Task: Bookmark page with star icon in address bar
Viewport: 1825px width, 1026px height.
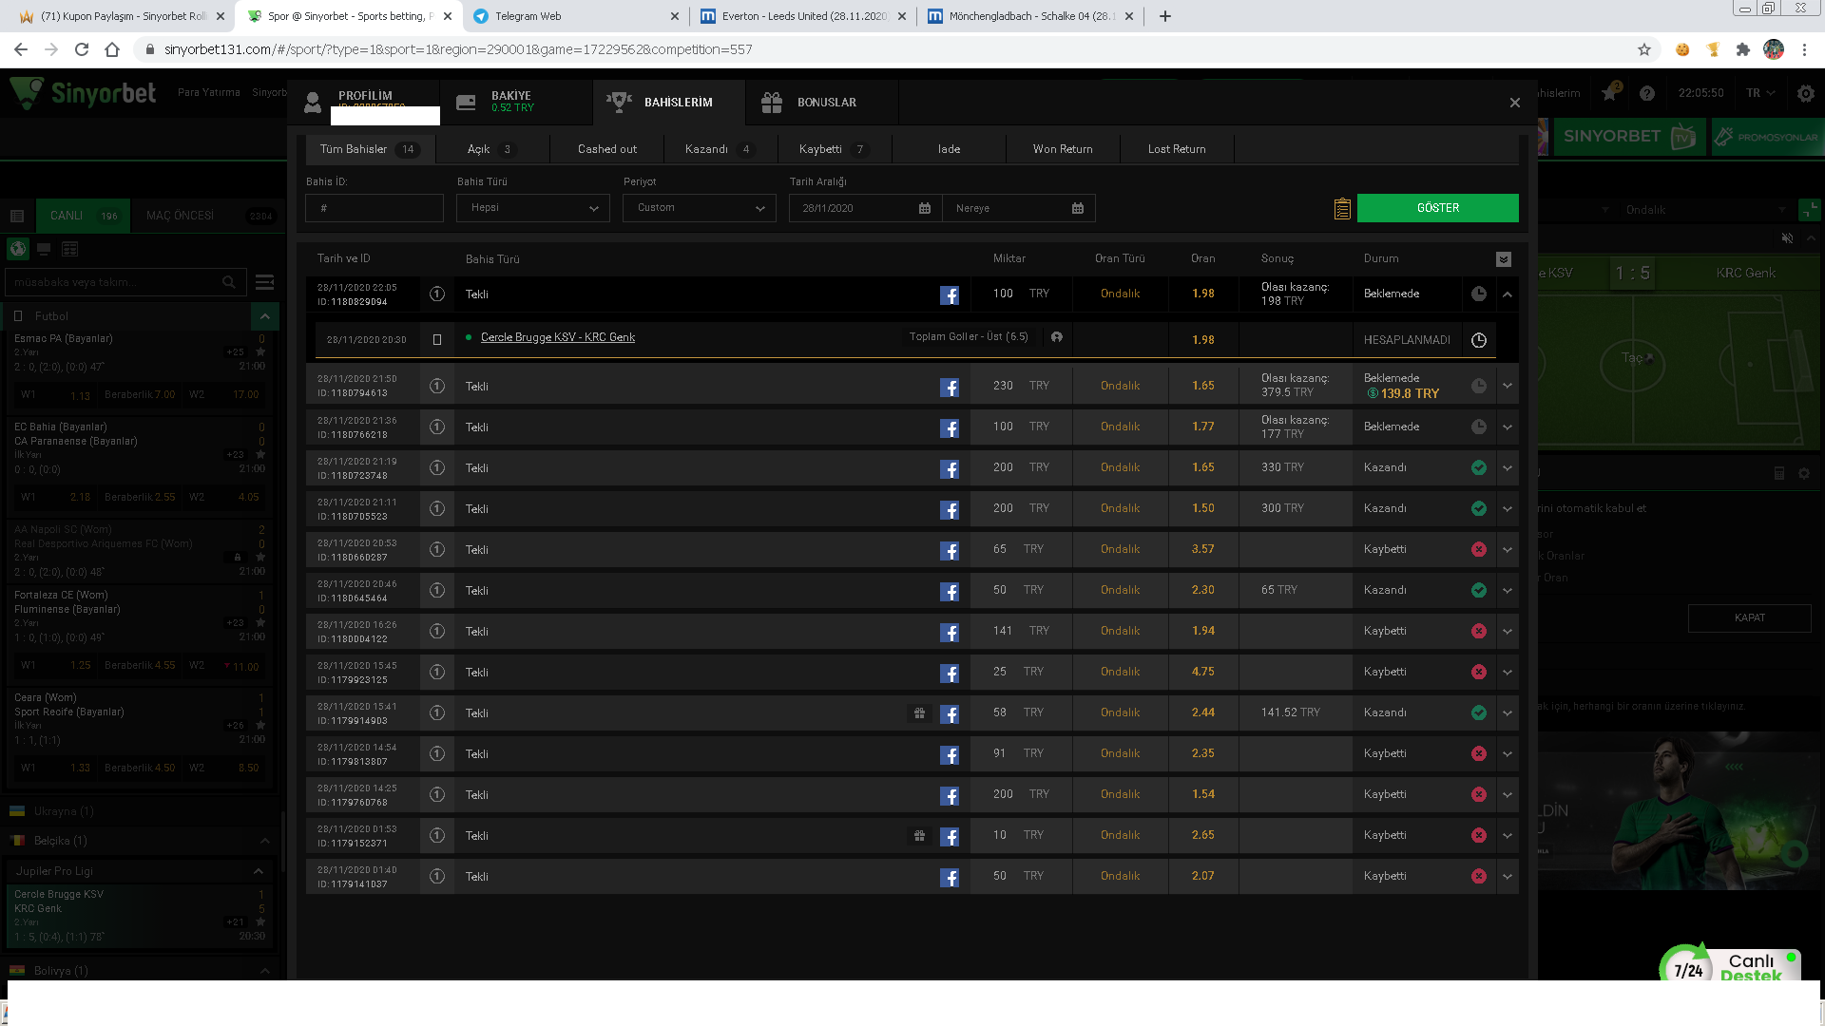Action: [1644, 49]
